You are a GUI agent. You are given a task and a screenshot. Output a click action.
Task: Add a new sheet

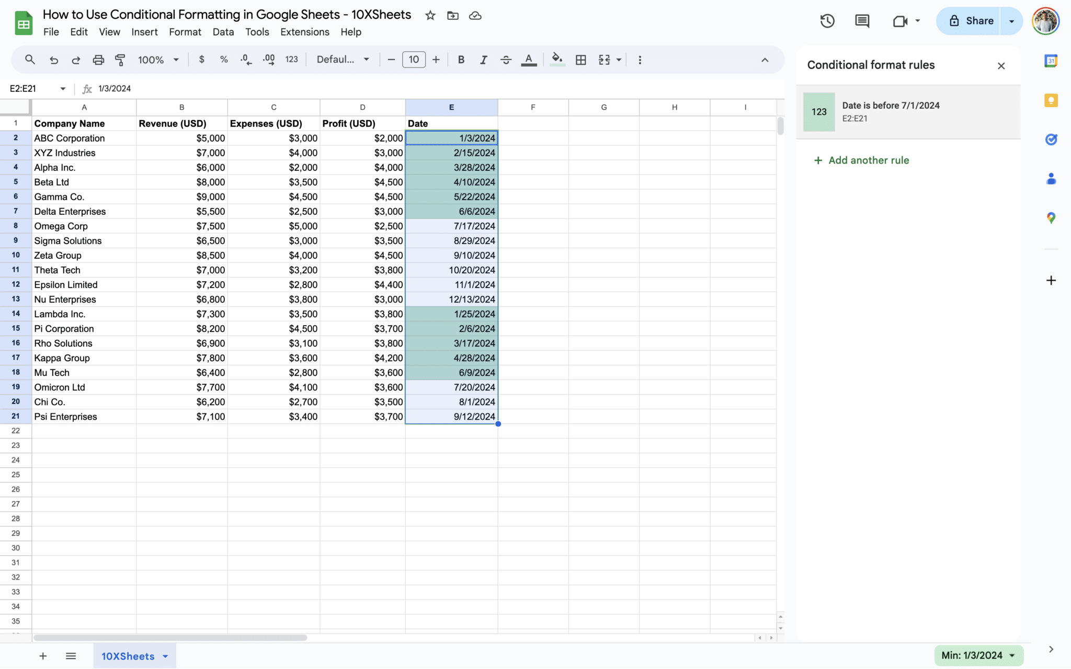(43, 656)
